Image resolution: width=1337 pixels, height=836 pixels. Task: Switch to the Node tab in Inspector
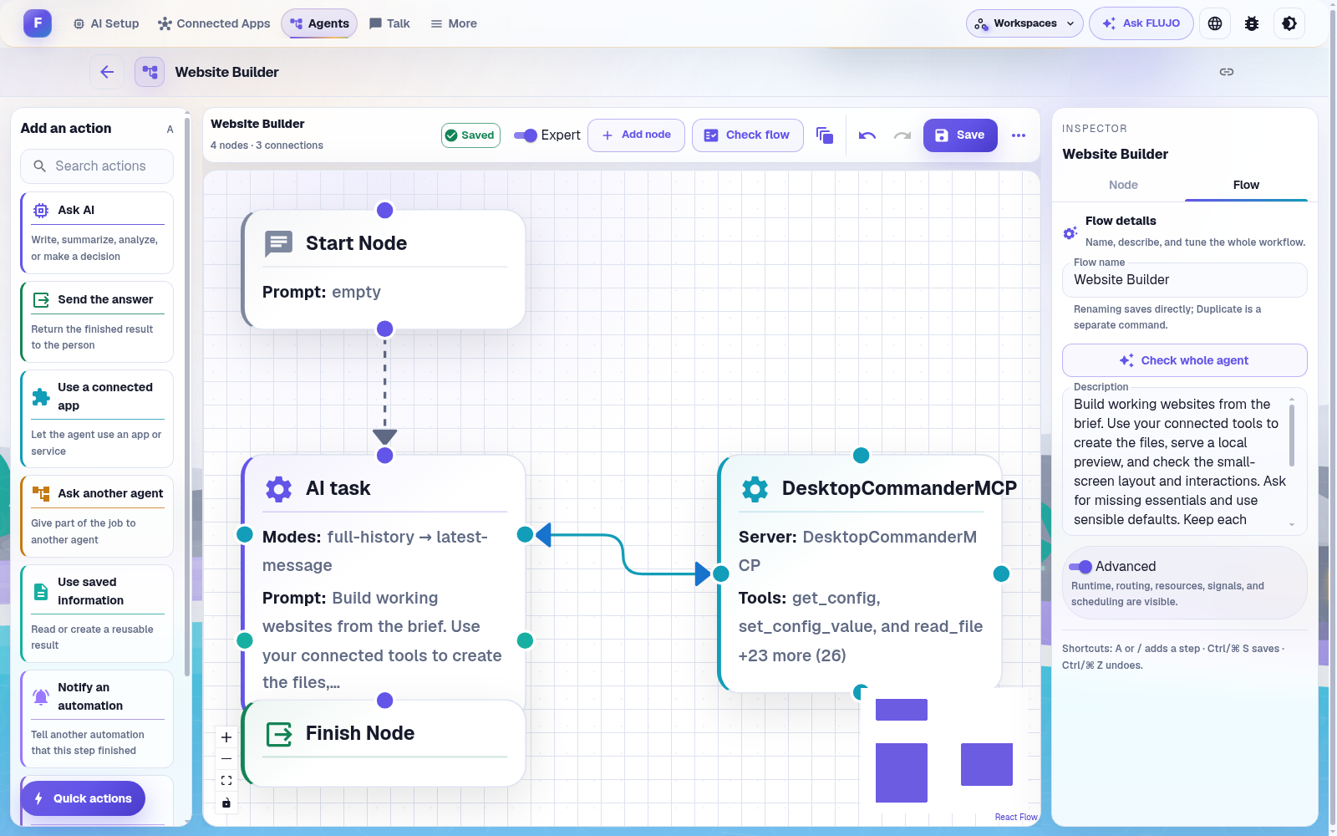(1123, 185)
